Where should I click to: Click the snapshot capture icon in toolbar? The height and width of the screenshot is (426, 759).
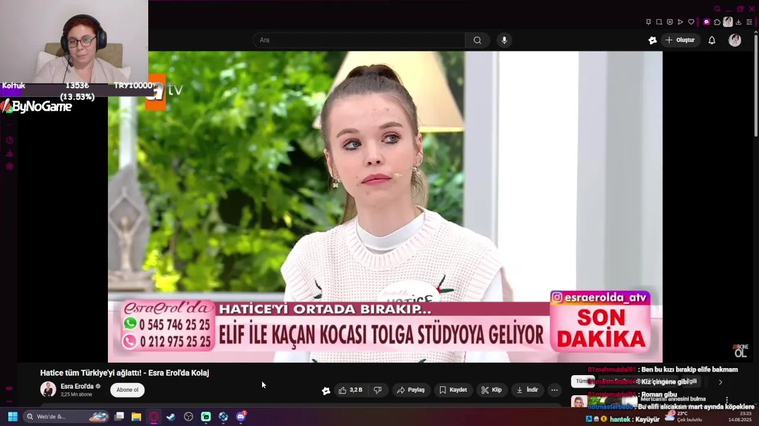(x=659, y=22)
